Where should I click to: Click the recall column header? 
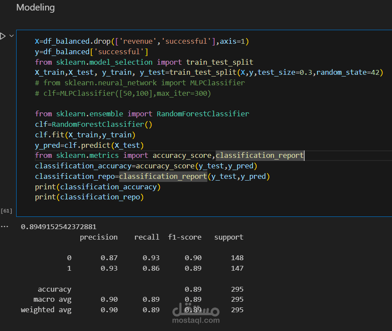[147, 237]
